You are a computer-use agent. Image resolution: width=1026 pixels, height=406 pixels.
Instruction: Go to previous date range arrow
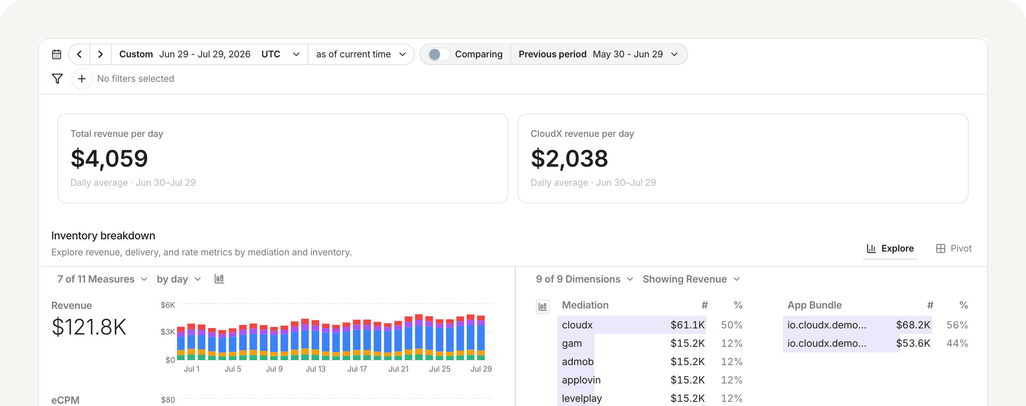[79, 54]
